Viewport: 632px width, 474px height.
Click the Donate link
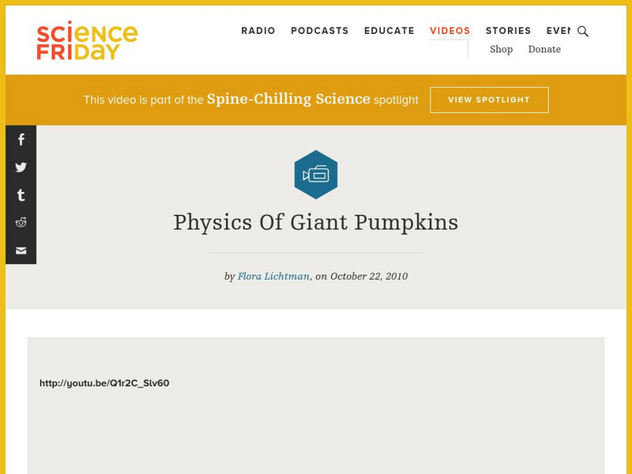(544, 49)
